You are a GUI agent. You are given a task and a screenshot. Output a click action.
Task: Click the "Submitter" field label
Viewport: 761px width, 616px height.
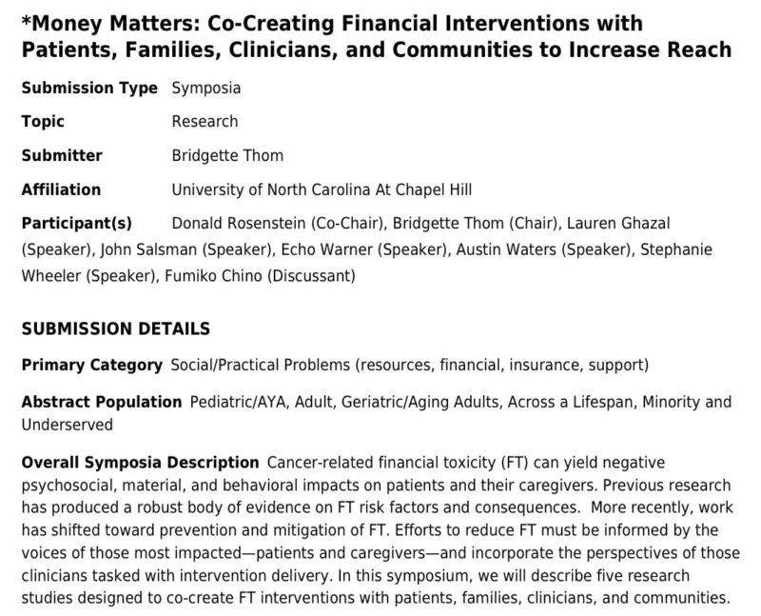click(x=62, y=155)
